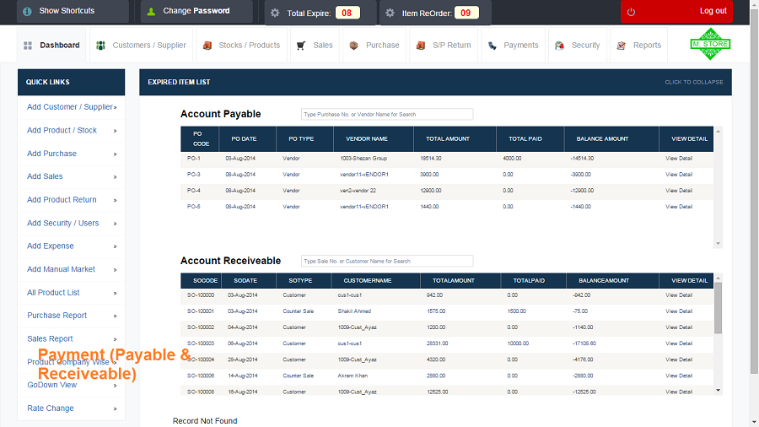Expand arrow beside Add Purchase
759x427 pixels.
pyautogui.click(x=116, y=154)
